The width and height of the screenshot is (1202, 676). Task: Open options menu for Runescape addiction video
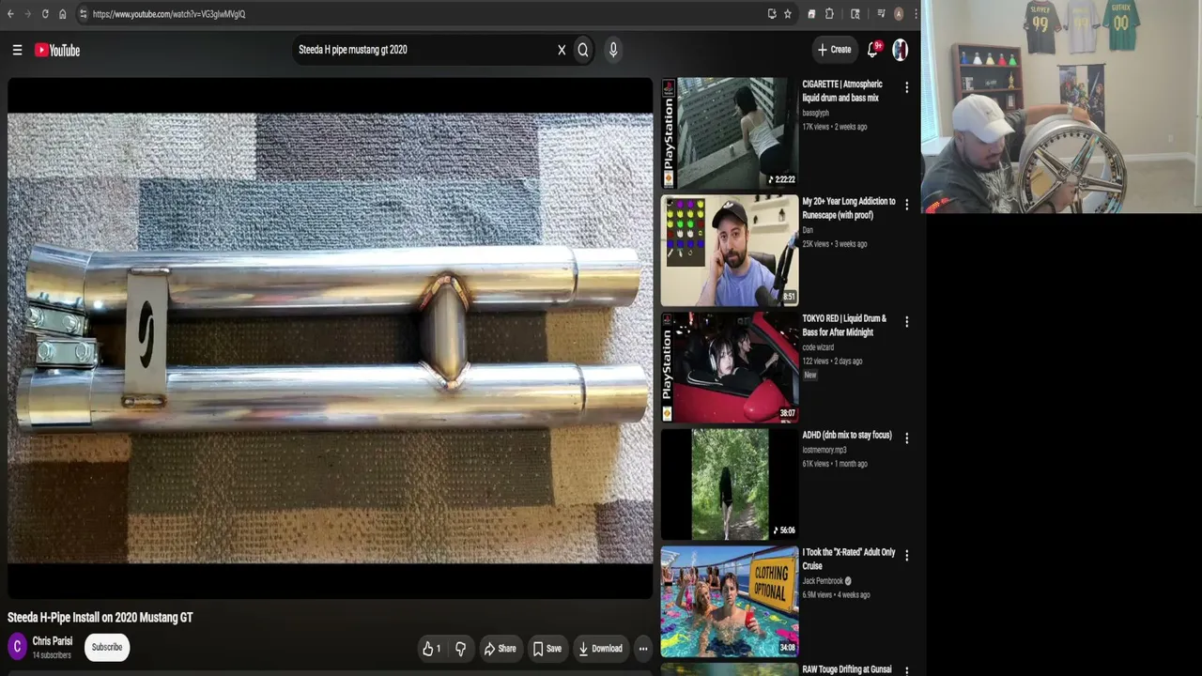pos(906,205)
